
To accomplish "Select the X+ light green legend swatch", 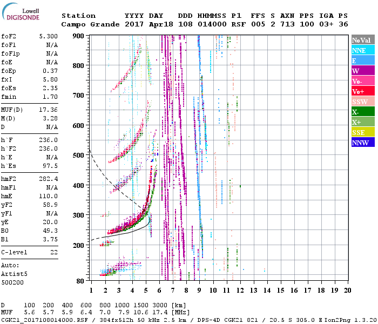I will click(363, 122).
